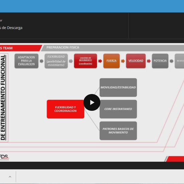The width and height of the screenshot is (184, 184).
Task: Click the gray arrow after POTENCIA
Action: tap(171, 61)
